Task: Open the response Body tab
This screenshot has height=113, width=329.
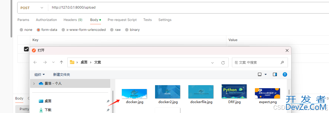Action: 19,98
